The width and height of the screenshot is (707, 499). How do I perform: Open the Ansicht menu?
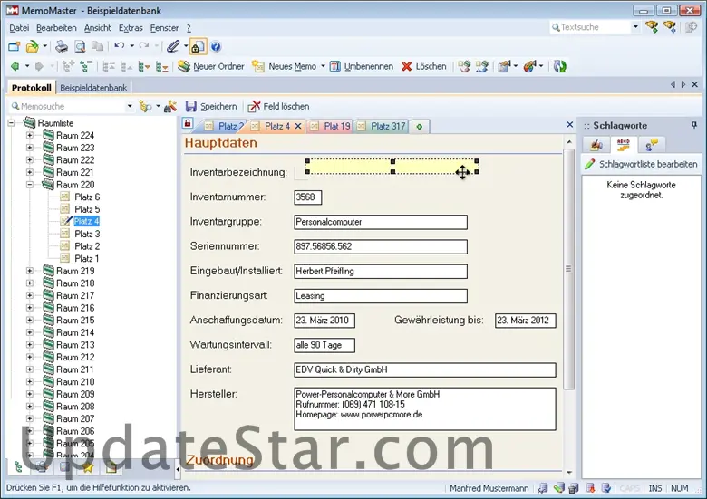[x=97, y=28]
